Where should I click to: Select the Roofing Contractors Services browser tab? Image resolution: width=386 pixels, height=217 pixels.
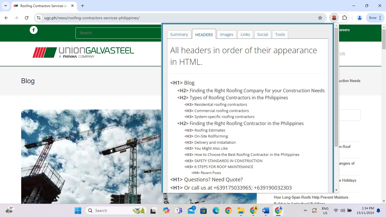point(44,6)
